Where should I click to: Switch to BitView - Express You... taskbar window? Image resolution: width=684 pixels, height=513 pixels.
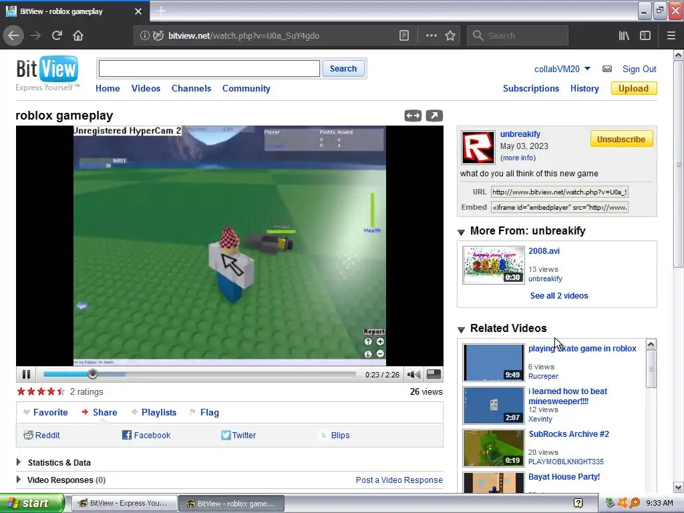[x=124, y=504]
